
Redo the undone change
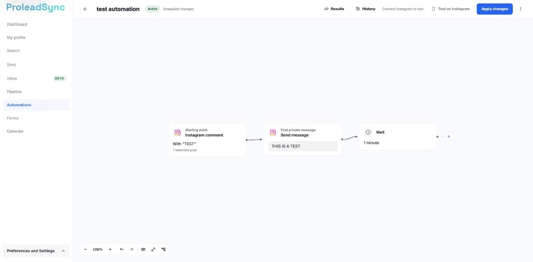[x=132, y=249]
